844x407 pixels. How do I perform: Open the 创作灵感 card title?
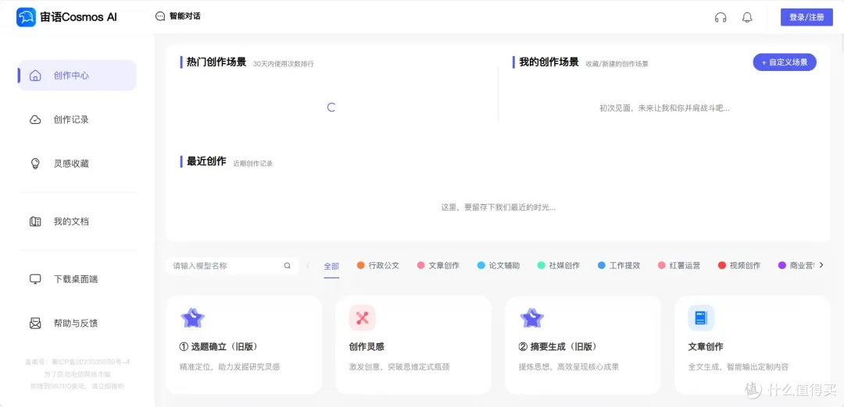[x=367, y=346]
